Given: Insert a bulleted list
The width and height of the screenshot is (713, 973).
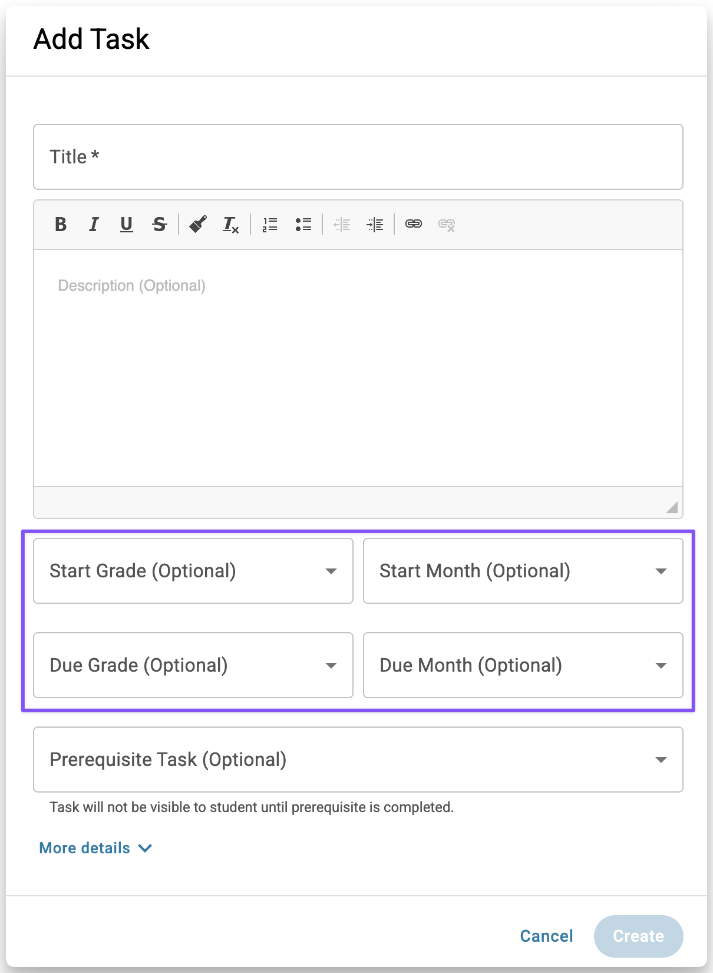Looking at the screenshot, I should (x=303, y=225).
